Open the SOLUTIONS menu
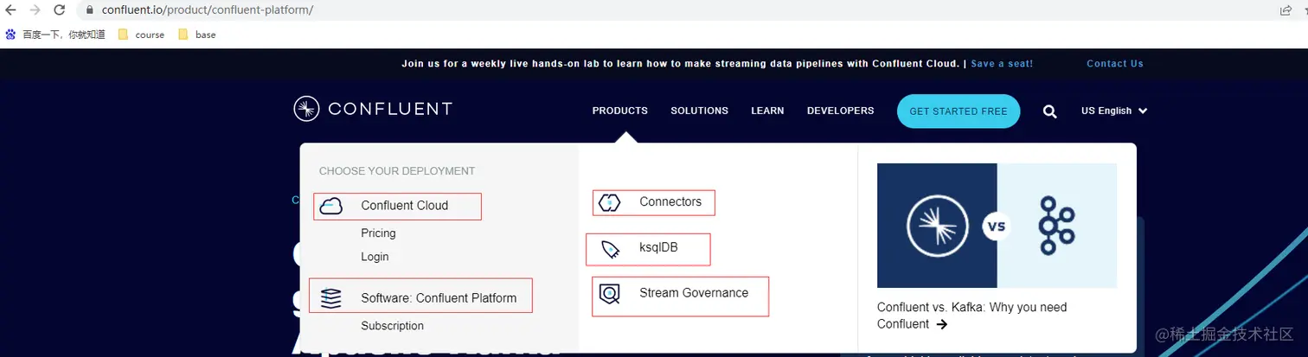This screenshot has height=357, width=1308. pos(699,111)
